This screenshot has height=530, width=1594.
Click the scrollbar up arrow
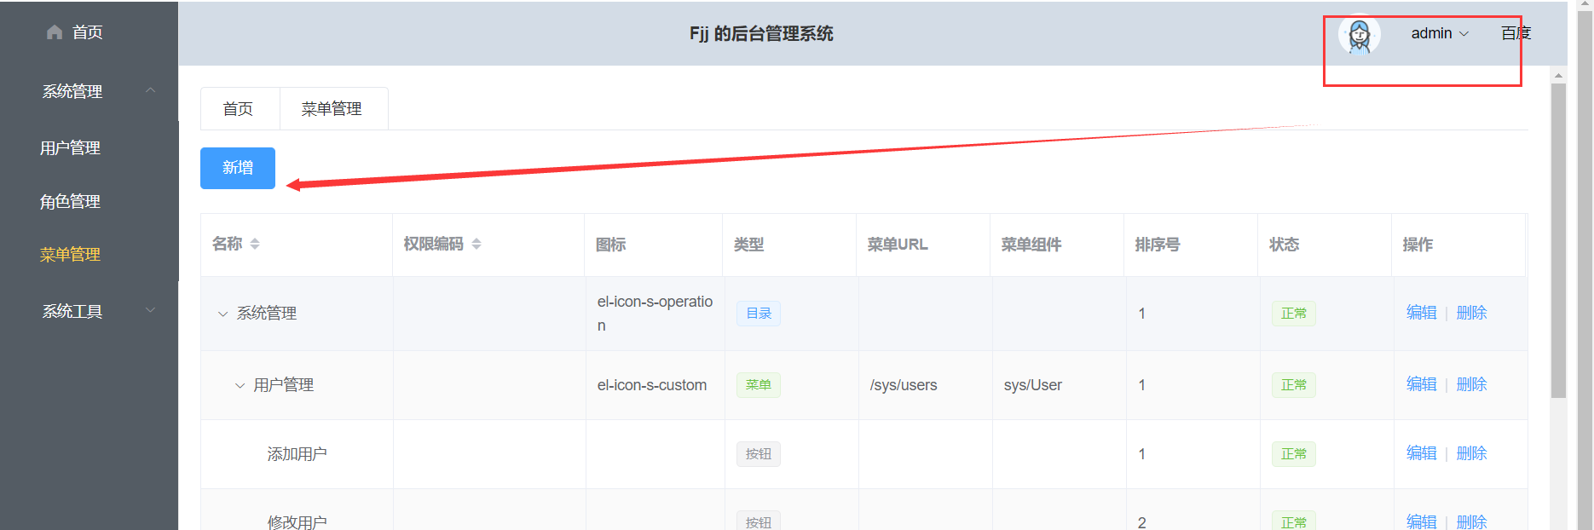coord(1558,76)
